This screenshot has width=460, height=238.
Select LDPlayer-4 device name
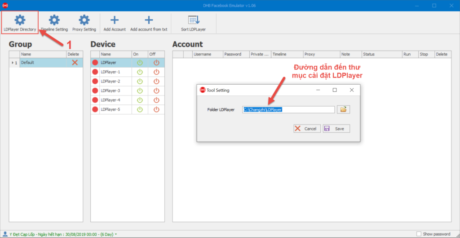(x=111, y=100)
